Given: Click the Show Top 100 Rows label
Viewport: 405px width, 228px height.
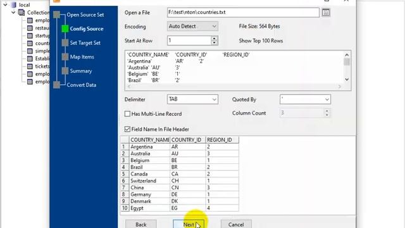Looking at the screenshot, I should (x=261, y=41).
